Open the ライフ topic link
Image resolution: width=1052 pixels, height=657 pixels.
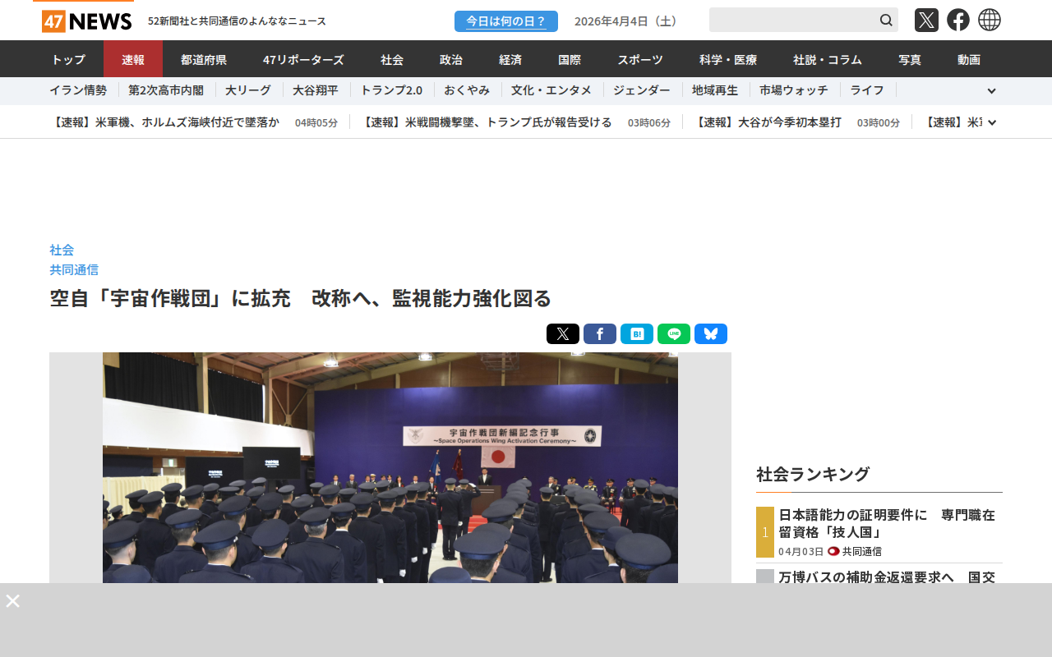coord(867,90)
